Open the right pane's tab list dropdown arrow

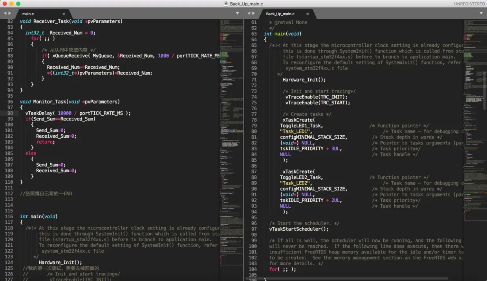[x=481, y=13]
